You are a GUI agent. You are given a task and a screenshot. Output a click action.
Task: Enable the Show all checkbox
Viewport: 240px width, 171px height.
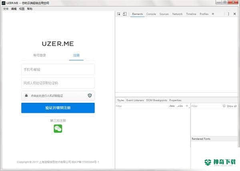point(224,106)
